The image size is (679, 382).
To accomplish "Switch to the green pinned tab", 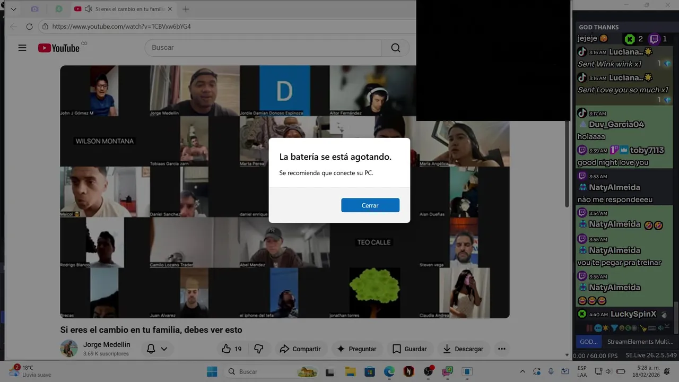I will coord(59,9).
